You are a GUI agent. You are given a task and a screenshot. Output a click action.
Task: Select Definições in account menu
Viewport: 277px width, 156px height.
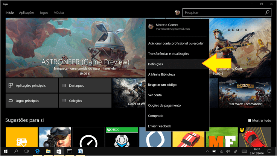coord(156,64)
